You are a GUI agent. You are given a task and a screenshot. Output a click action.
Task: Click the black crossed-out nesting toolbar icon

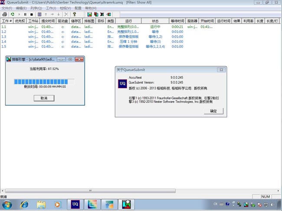pyautogui.click(x=102, y=14)
